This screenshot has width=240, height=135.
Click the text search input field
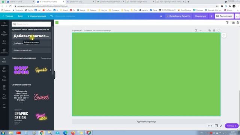tap(31, 24)
